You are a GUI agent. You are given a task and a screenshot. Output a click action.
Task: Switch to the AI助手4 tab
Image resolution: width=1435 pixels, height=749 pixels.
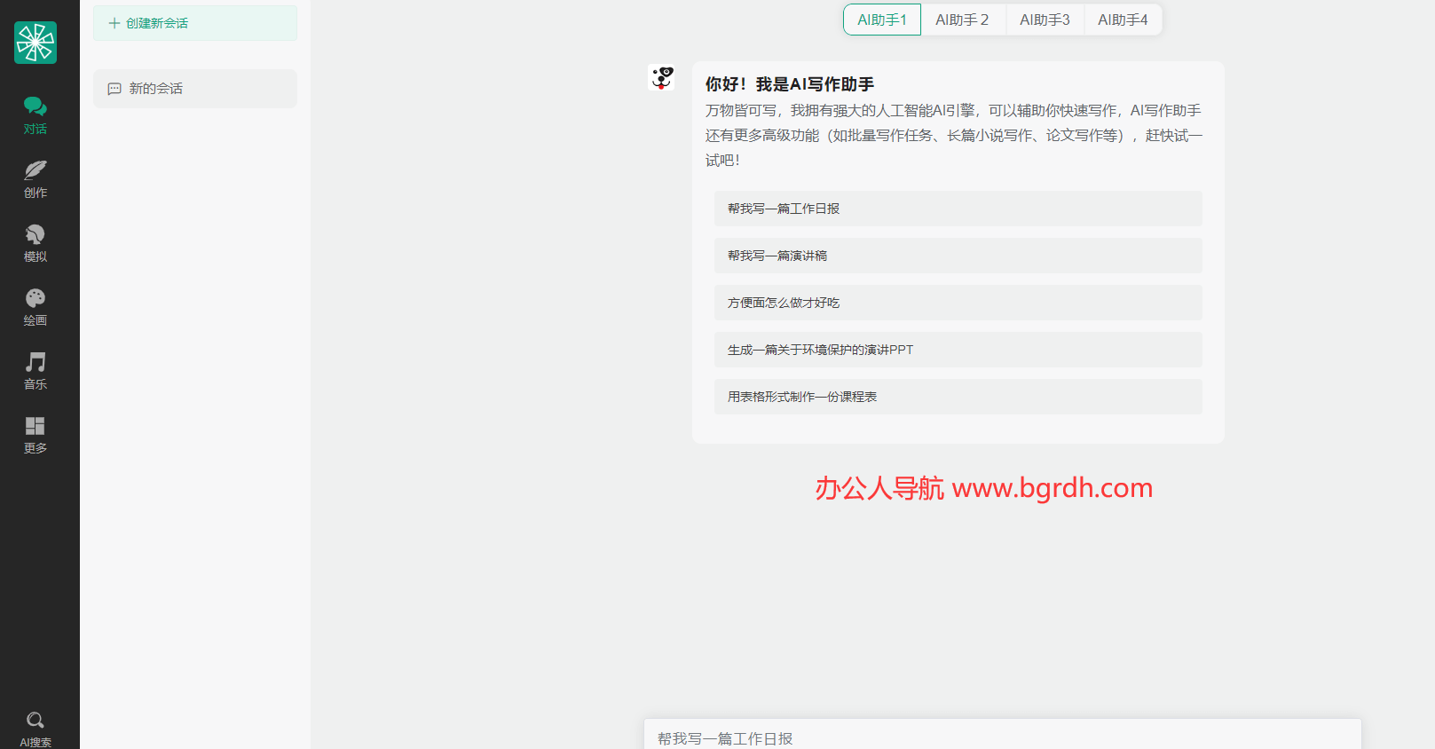(1123, 20)
